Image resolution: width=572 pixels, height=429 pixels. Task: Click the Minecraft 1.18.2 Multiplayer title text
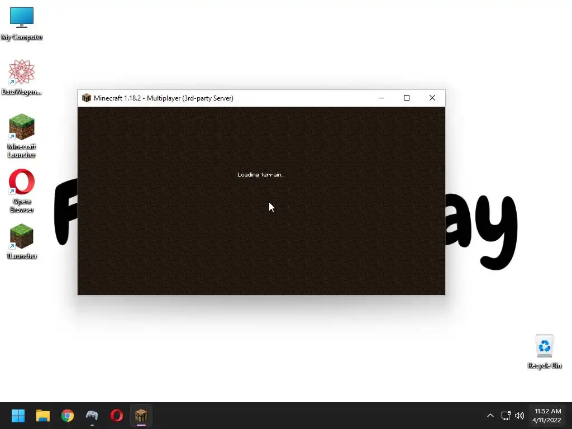click(x=164, y=98)
